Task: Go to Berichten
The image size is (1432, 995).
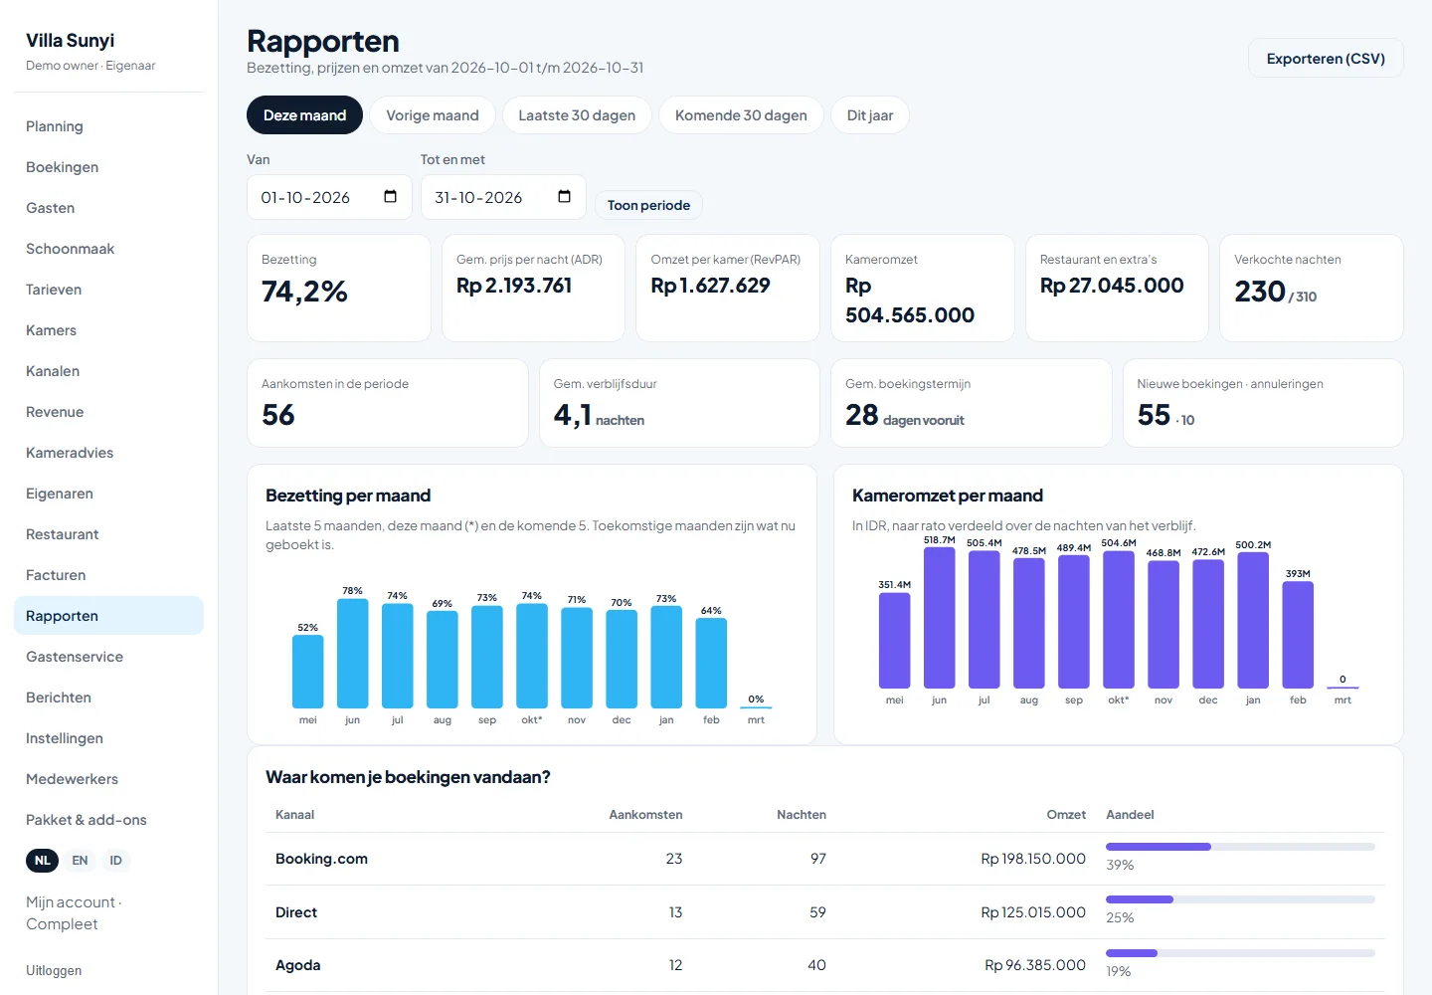Action: pyautogui.click(x=108, y=697)
